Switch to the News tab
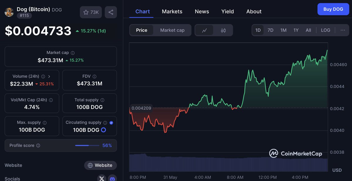352x181 pixels. click(202, 11)
